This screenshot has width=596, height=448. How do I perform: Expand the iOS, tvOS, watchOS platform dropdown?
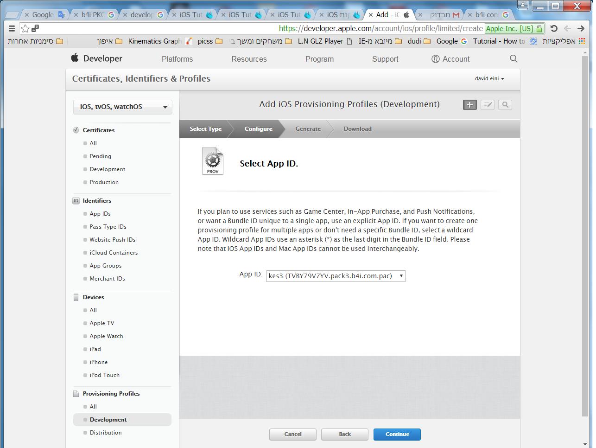(x=123, y=107)
